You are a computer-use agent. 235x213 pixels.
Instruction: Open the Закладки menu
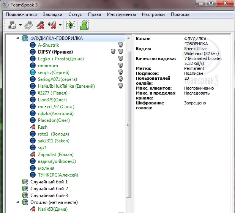52,14
